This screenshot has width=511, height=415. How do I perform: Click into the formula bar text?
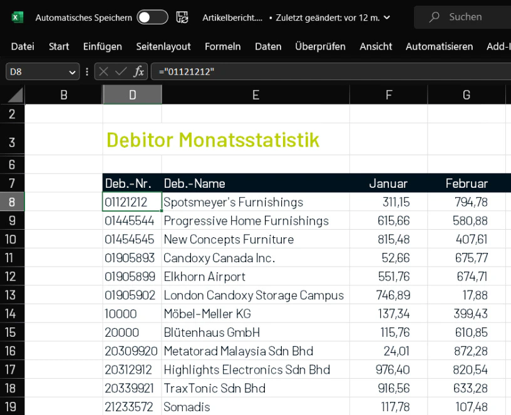coord(331,71)
